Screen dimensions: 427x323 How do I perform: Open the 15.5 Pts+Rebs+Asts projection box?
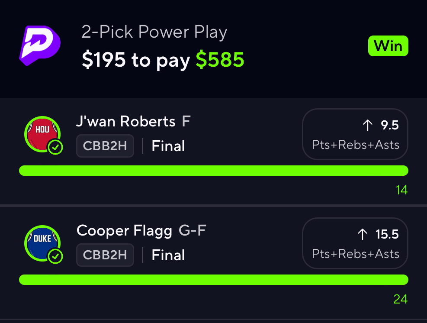[355, 243]
